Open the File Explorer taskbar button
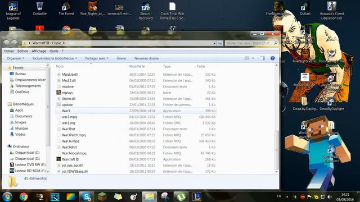This screenshot has height=202, width=360. click(x=150, y=197)
